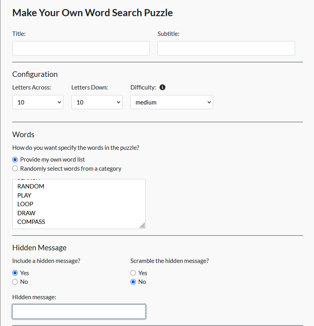
Task: Click into the Title text field
Action: pos(81,48)
